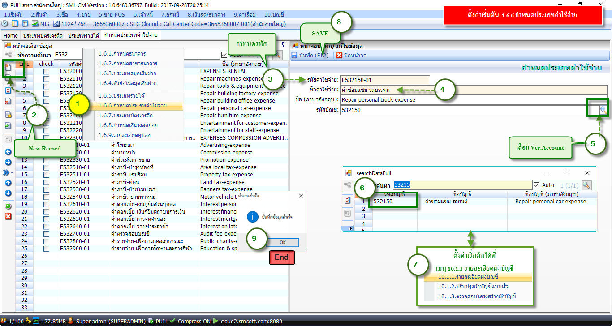Open the MIS chart icon
Viewport: 612px width, 326px height.
(x=34, y=24)
